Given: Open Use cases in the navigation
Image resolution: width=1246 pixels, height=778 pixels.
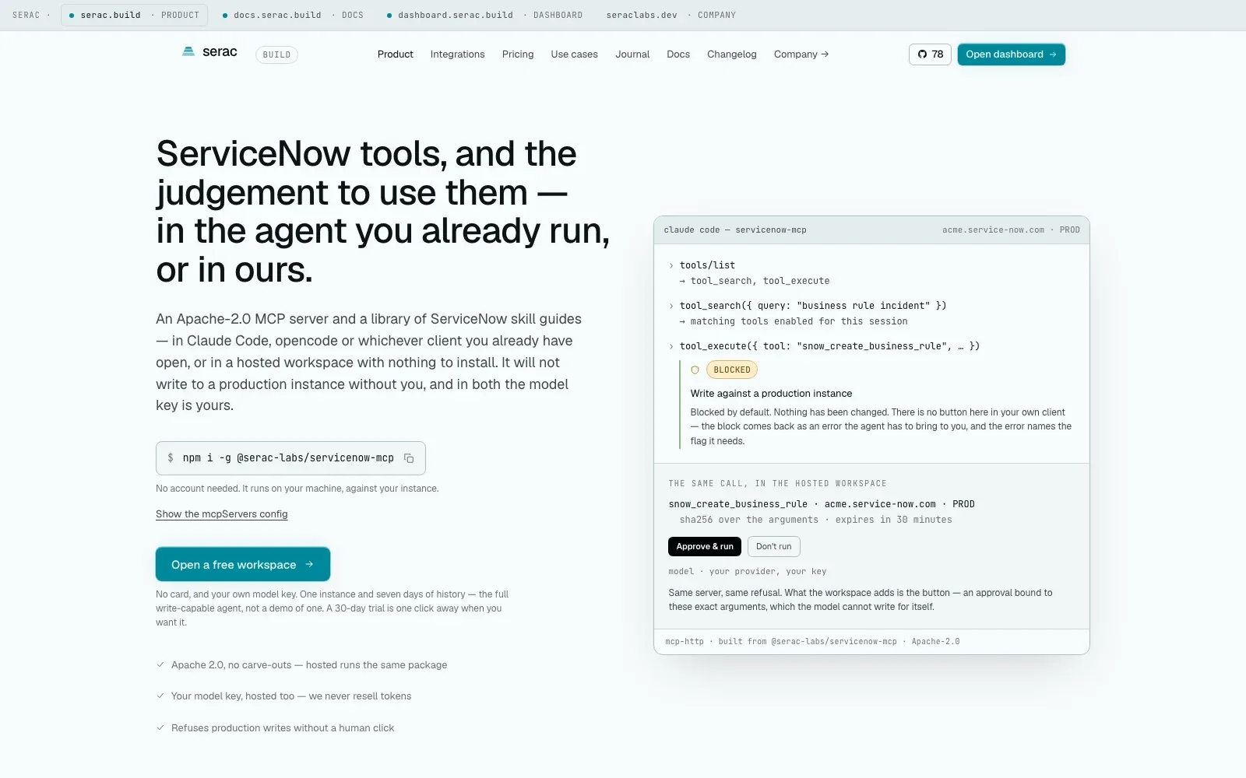Looking at the screenshot, I should click(575, 54).
